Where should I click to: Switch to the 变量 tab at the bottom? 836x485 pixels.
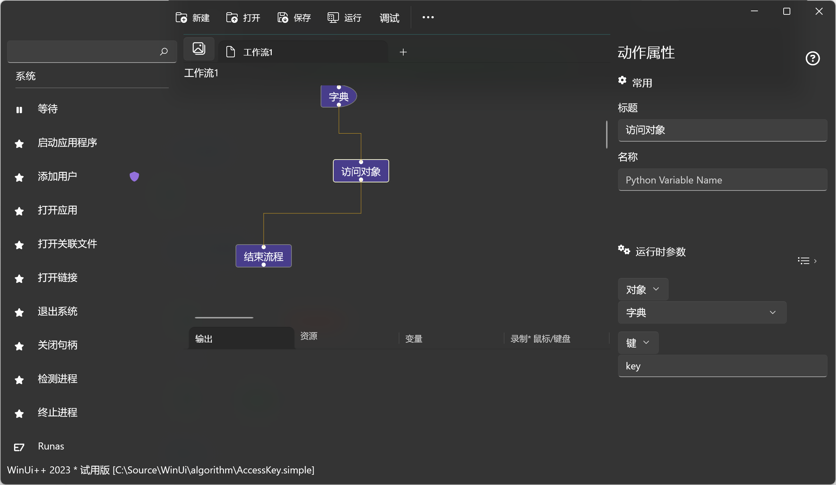click(x=413, y=338)
